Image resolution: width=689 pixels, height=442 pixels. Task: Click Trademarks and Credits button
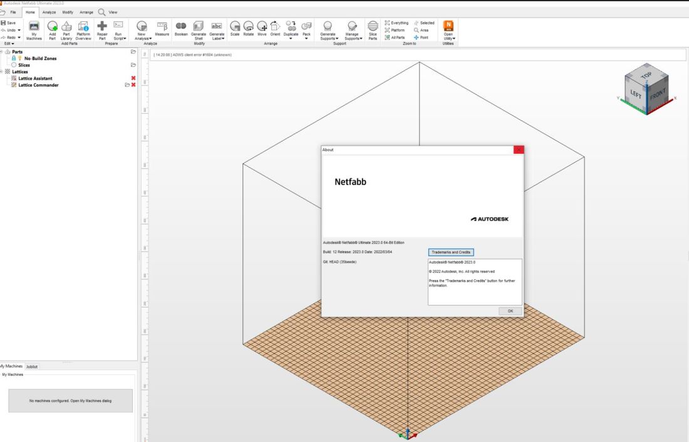[x=451, y=252]
